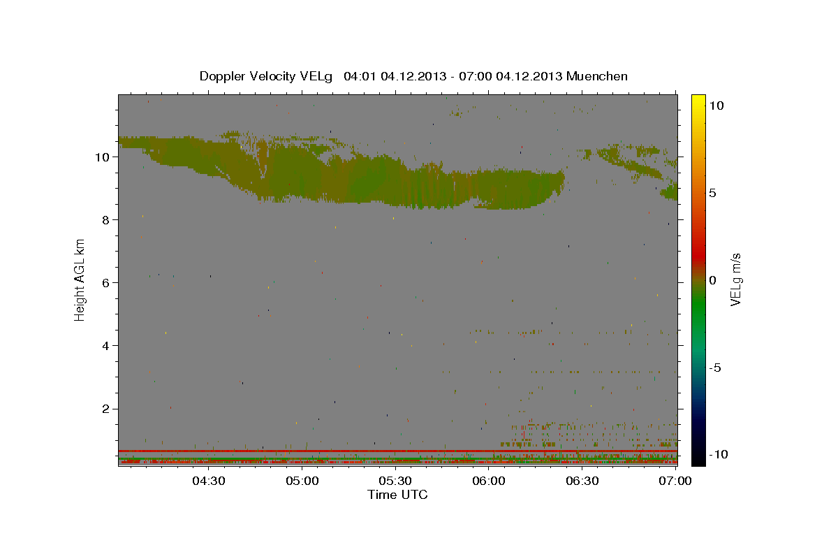Click the 06:30 time tick label

click(x=582, y=481)
